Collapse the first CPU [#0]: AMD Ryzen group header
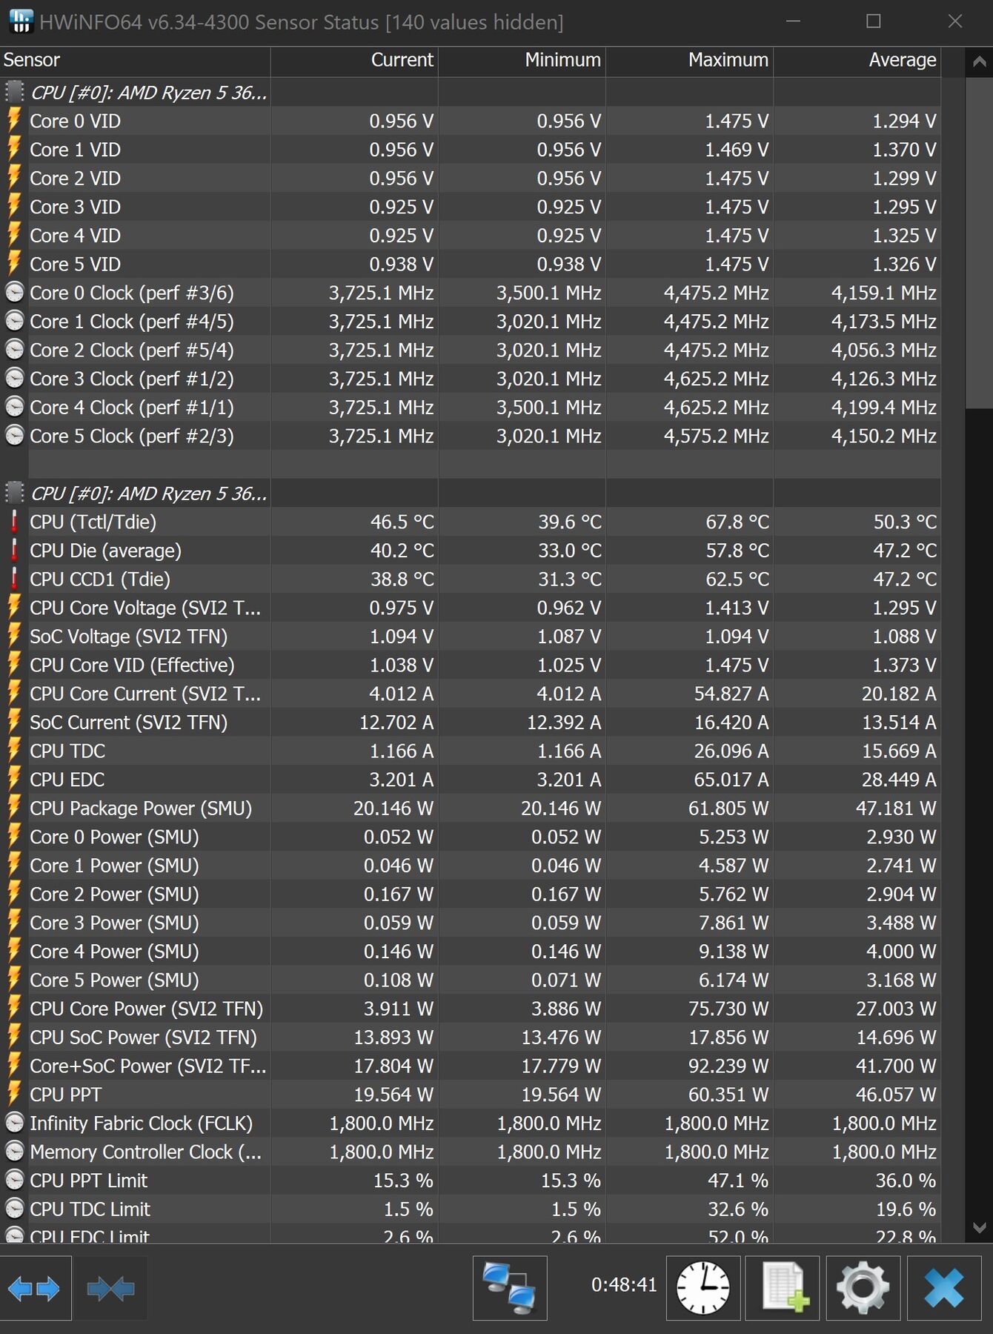993x1334 pixels. (x=148, y=93)
